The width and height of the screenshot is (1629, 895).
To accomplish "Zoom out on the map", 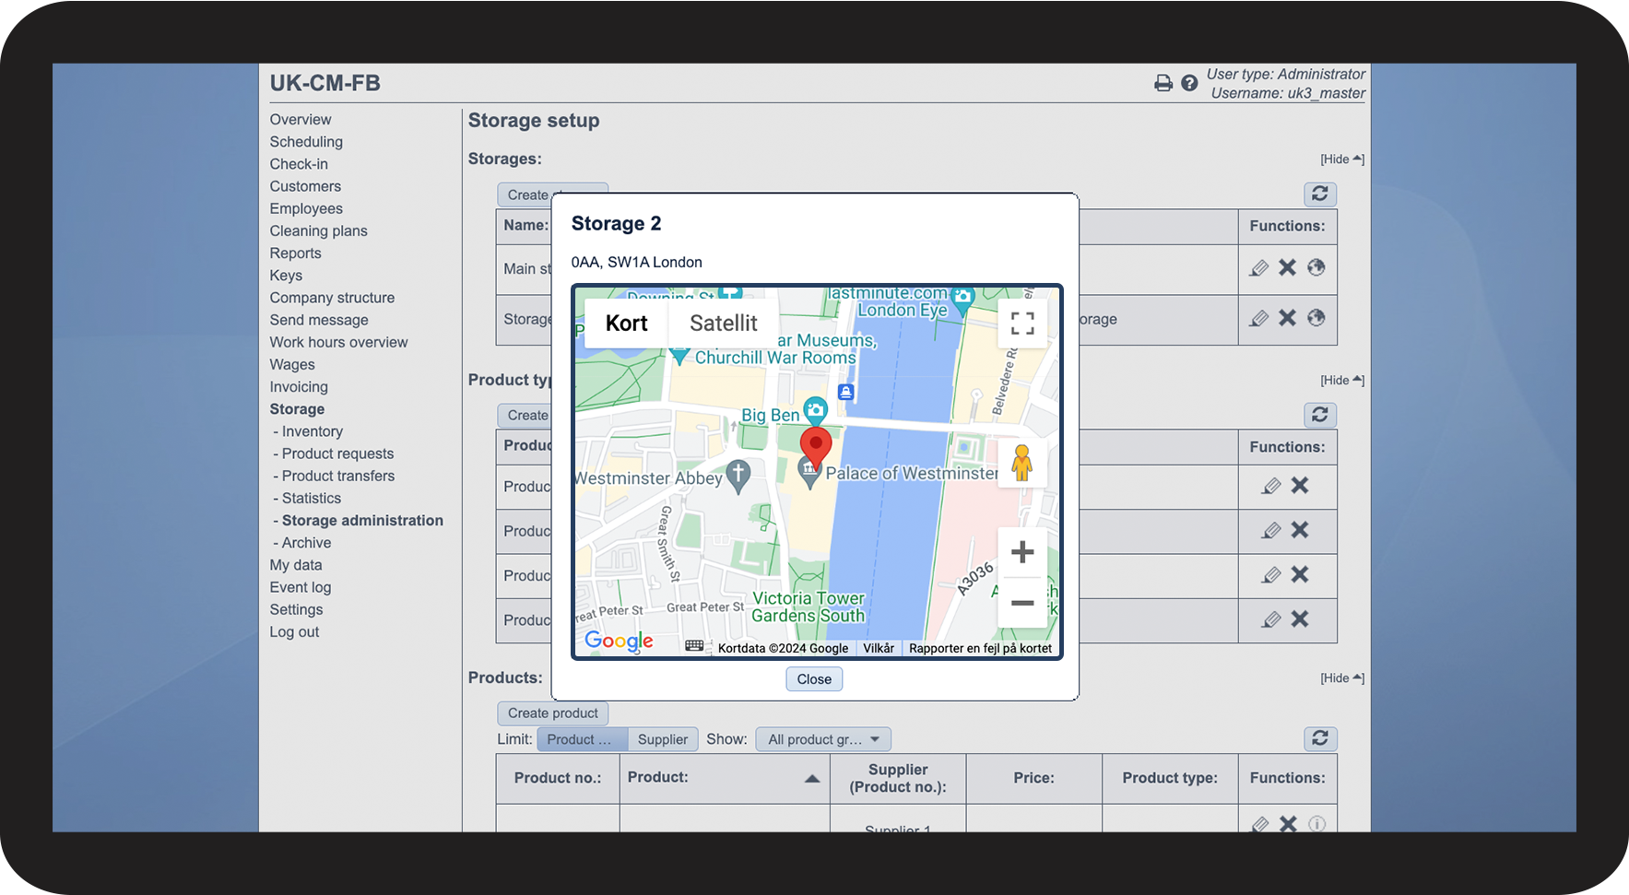I will coord(1021,603).
